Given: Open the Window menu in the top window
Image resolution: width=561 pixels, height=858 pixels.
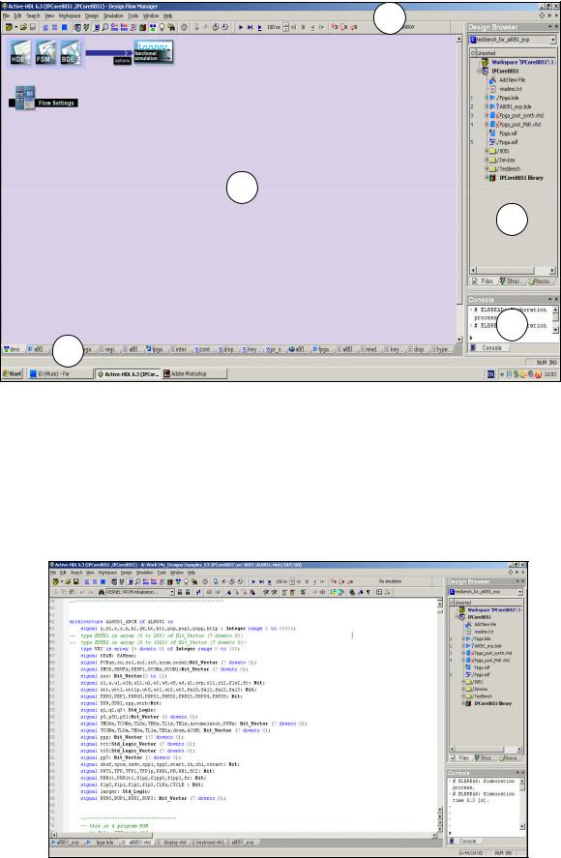Looking at the screenshot, I should coord(151,15).
